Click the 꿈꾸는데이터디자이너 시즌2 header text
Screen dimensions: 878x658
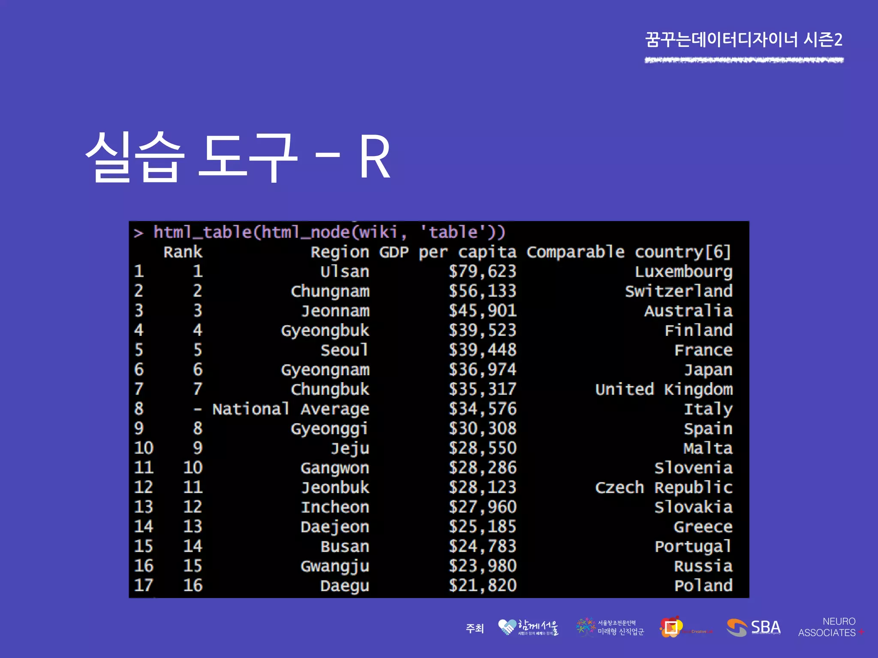(x=744, y=40)
